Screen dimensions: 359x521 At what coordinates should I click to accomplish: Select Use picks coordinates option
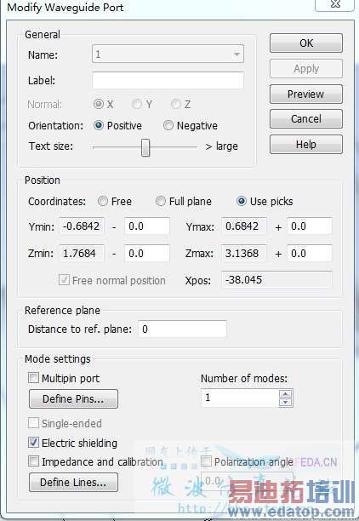[242, 202]
